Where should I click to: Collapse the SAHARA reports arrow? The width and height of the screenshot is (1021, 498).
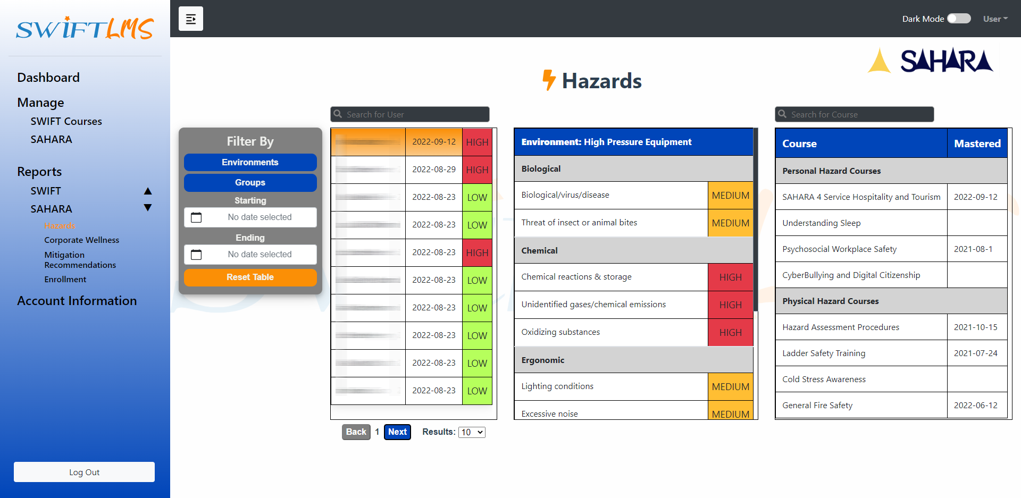[148, 208]
